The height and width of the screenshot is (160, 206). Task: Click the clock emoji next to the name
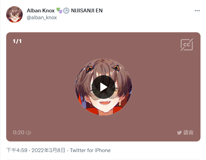coord(66,11)
